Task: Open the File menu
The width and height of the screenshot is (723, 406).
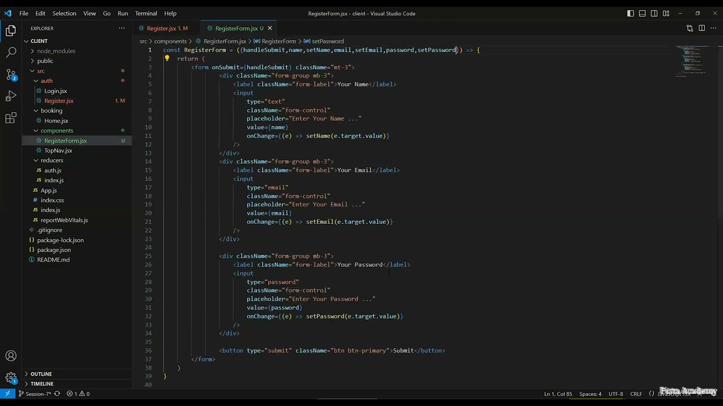Action: click(x=24, y=14)
